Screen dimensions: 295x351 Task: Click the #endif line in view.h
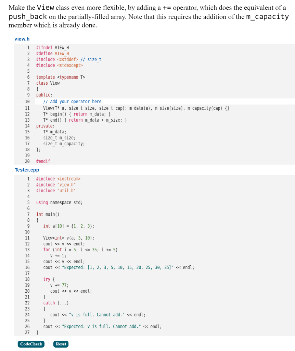click(x=43, y=161)
